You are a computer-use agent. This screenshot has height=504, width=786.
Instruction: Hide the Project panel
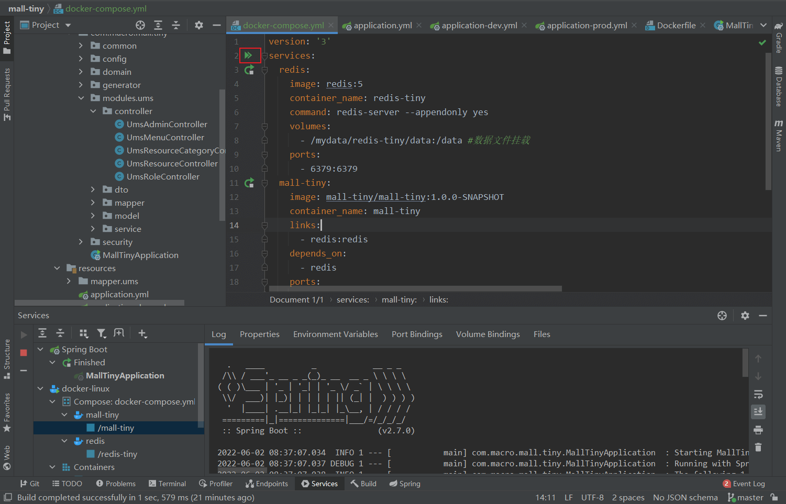click(x=217, y=25)
